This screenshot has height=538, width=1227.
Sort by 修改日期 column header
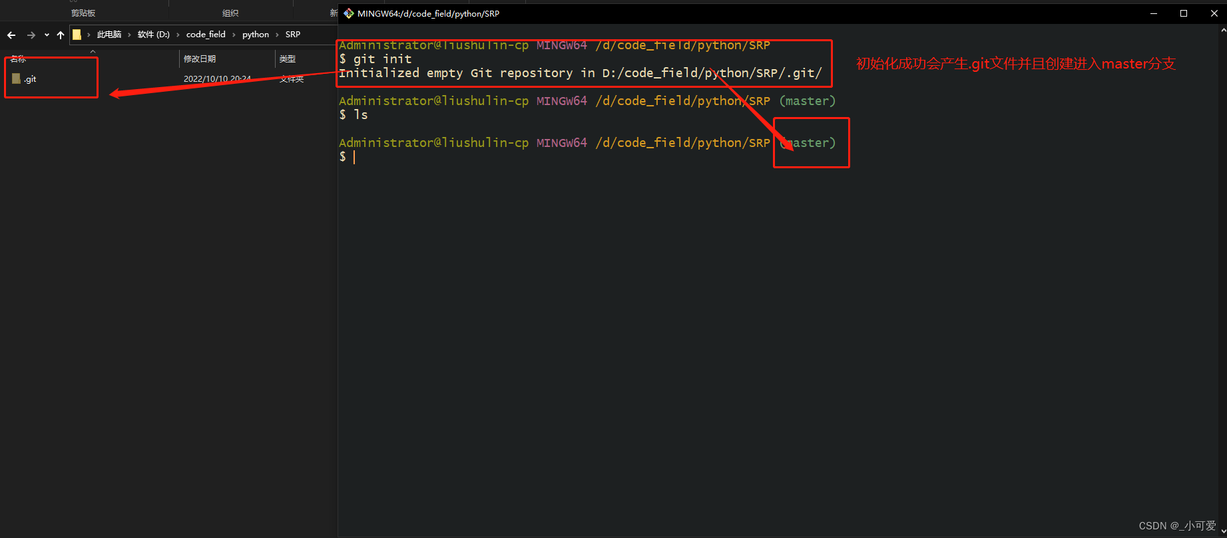pyautogui.click(x=200, y=59)
